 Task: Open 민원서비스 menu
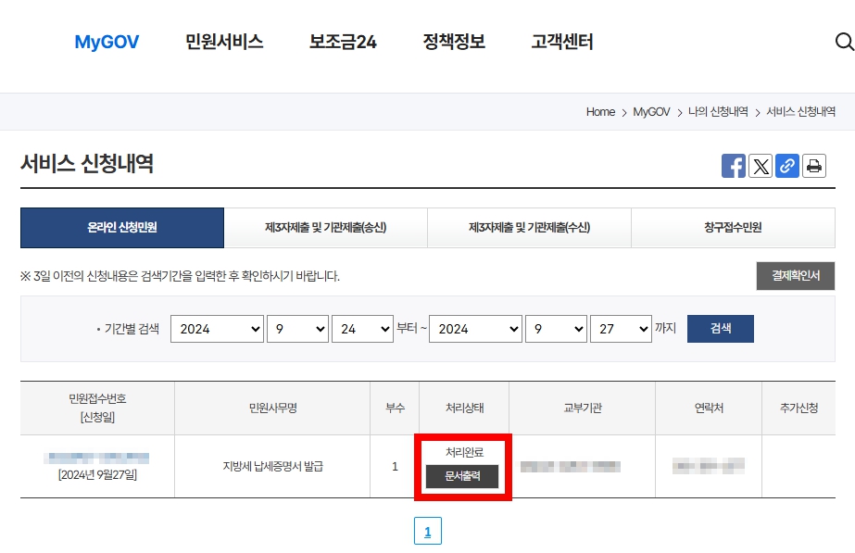[x=224, y=42]
